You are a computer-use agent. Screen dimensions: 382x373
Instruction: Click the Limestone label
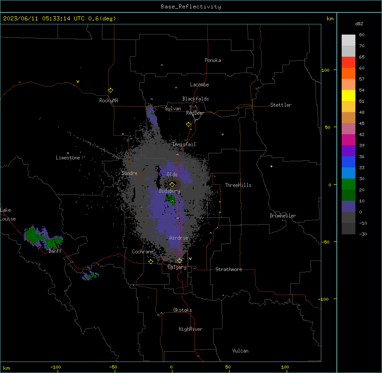pos(68,158)
